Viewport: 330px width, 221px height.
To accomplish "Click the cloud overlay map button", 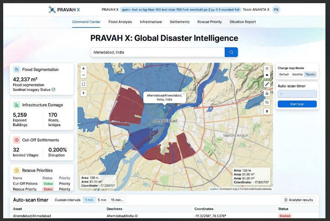I will coord(267,75).
